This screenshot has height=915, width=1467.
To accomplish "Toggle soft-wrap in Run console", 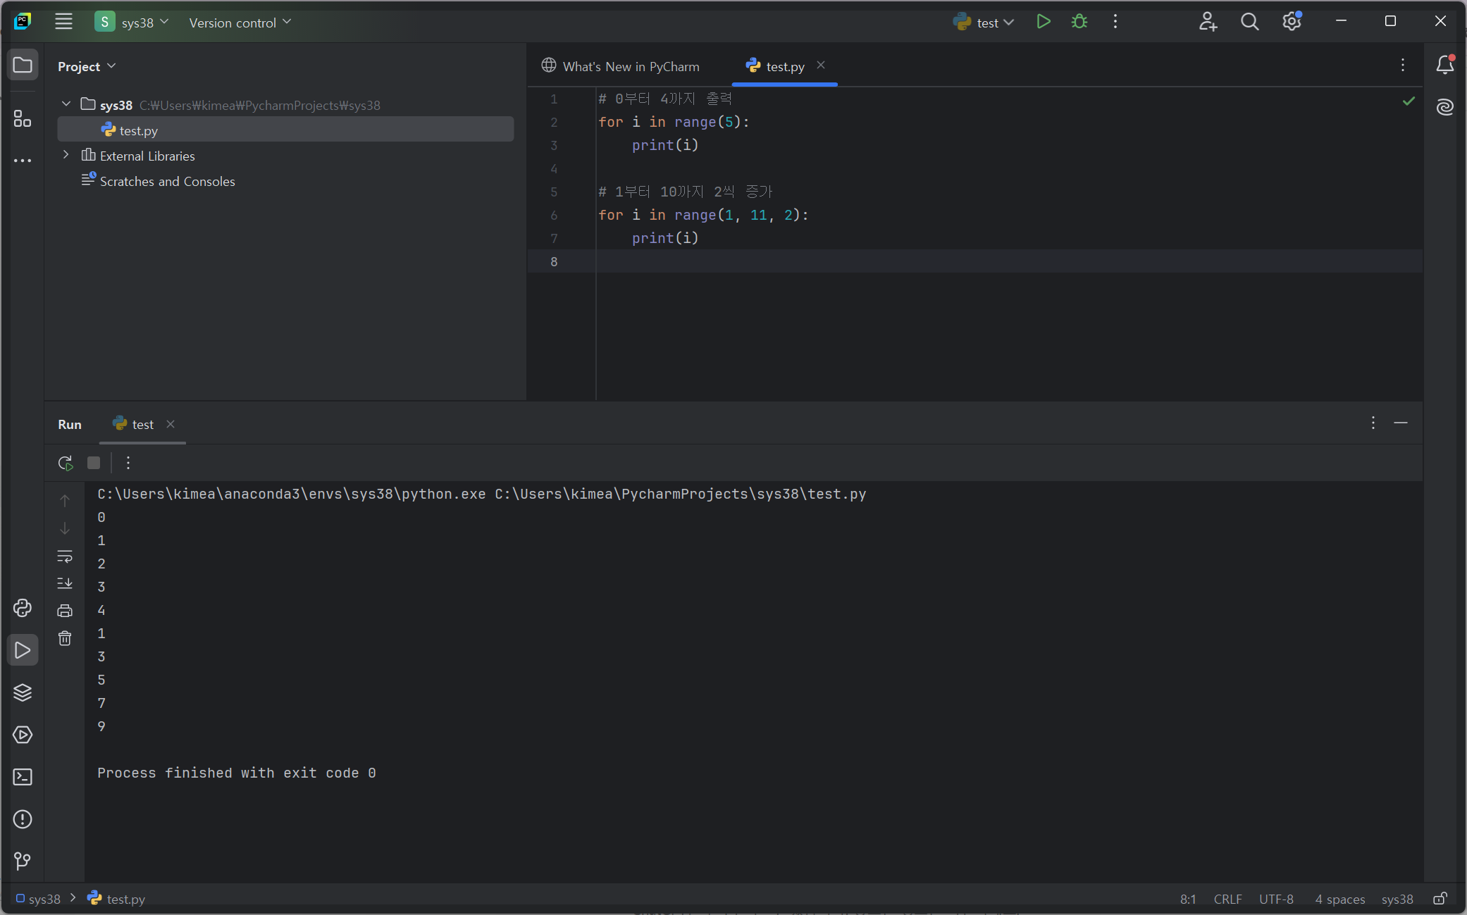I will (x=65, y=556).
